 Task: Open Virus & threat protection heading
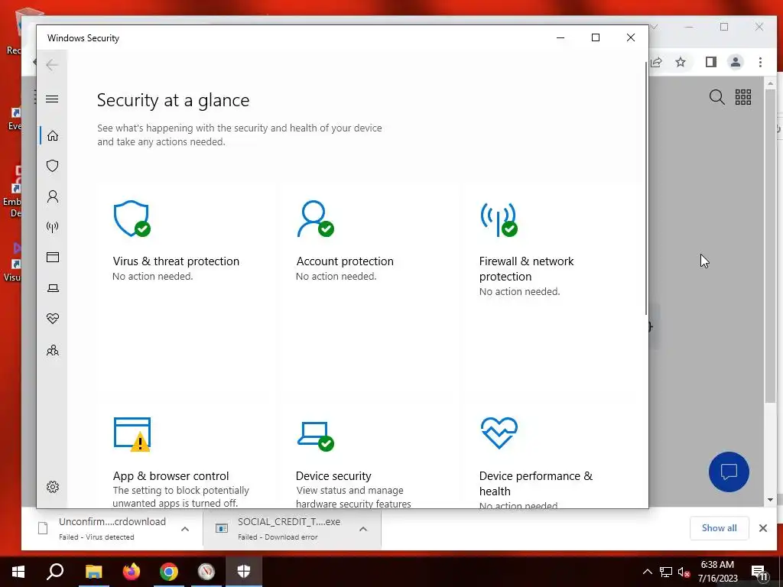(x=176, y=261)
